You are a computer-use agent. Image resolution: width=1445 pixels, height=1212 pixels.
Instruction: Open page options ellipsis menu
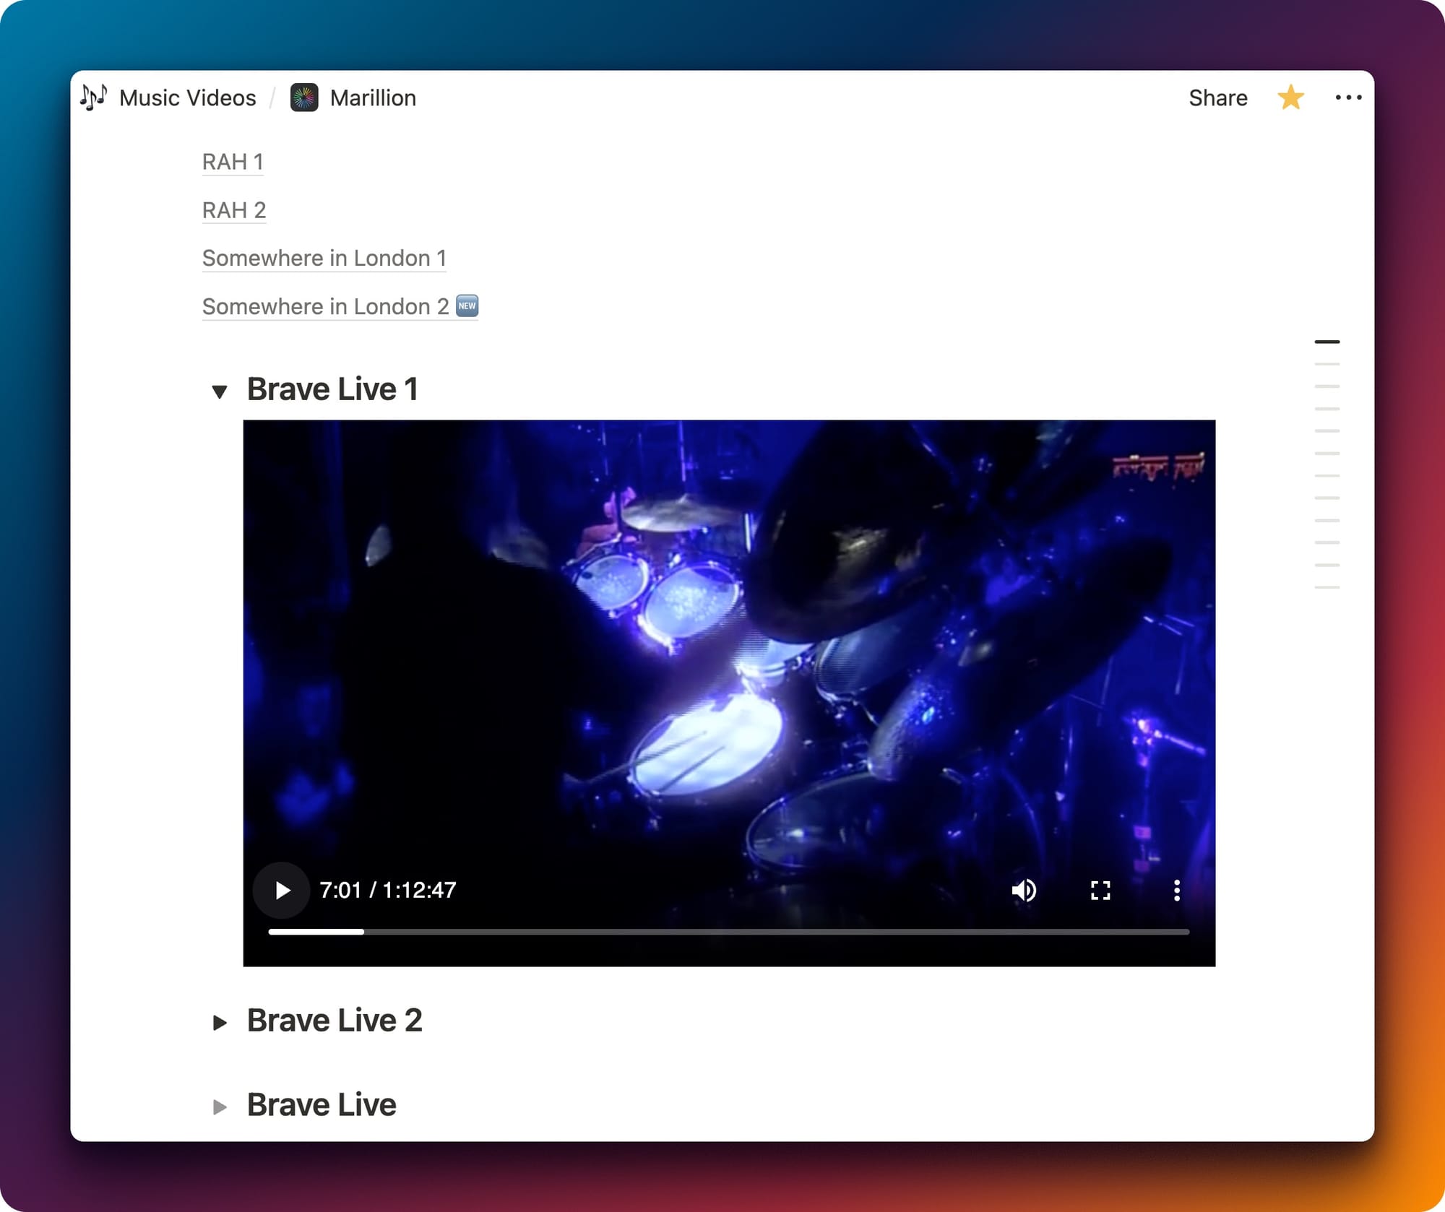[x=1348, y=98]
